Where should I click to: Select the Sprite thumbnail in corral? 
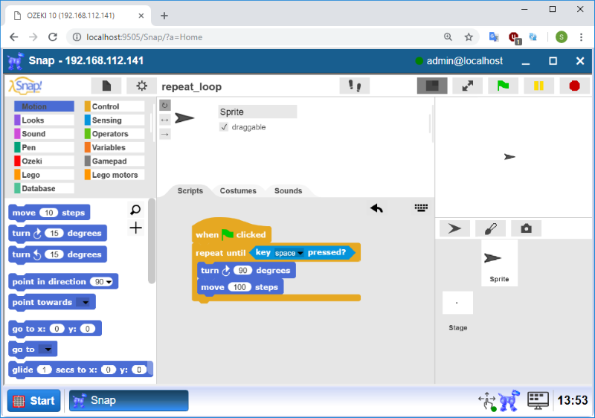[499, 263]
